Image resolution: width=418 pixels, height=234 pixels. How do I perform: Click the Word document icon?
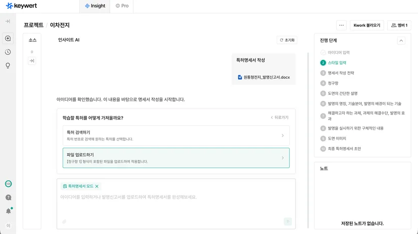240,77
